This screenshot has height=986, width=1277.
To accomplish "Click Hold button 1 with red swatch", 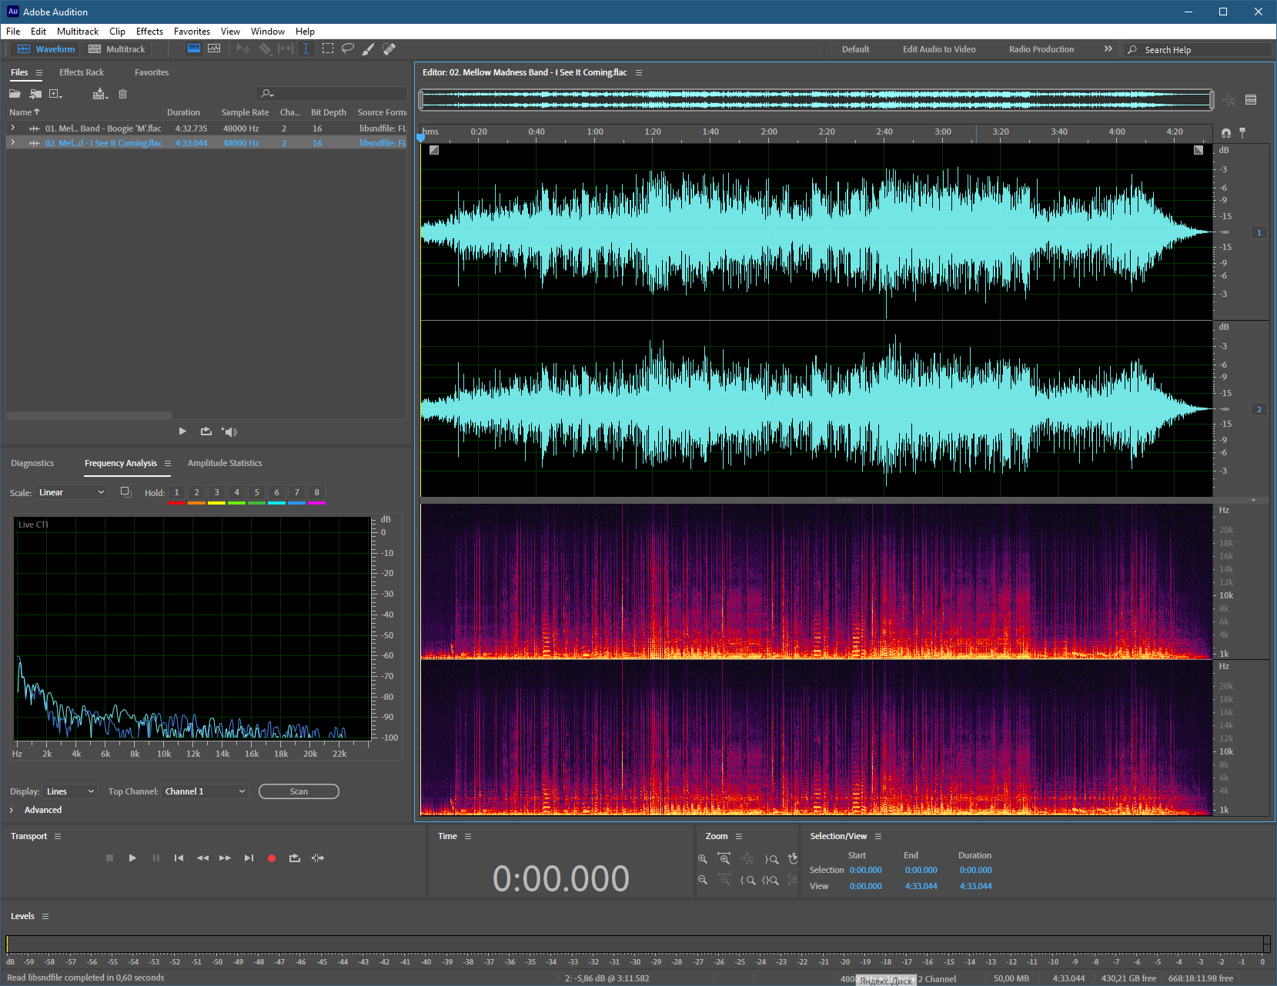I will (x=176, y=492).
